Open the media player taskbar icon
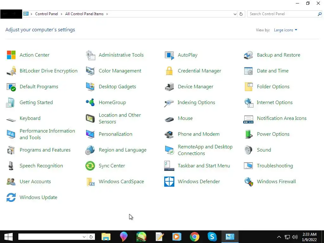The height and width of the screenshot is (243, 324). 177,237
